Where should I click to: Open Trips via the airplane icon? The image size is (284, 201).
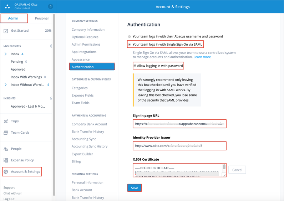[6, 121]
